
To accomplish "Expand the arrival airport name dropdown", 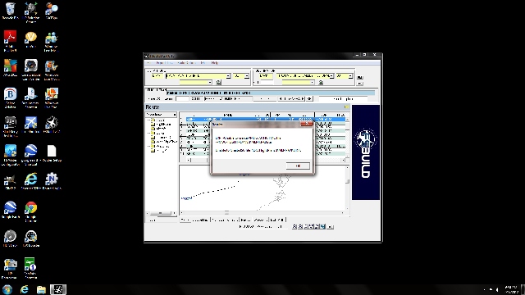I will [x=331, y=76].
